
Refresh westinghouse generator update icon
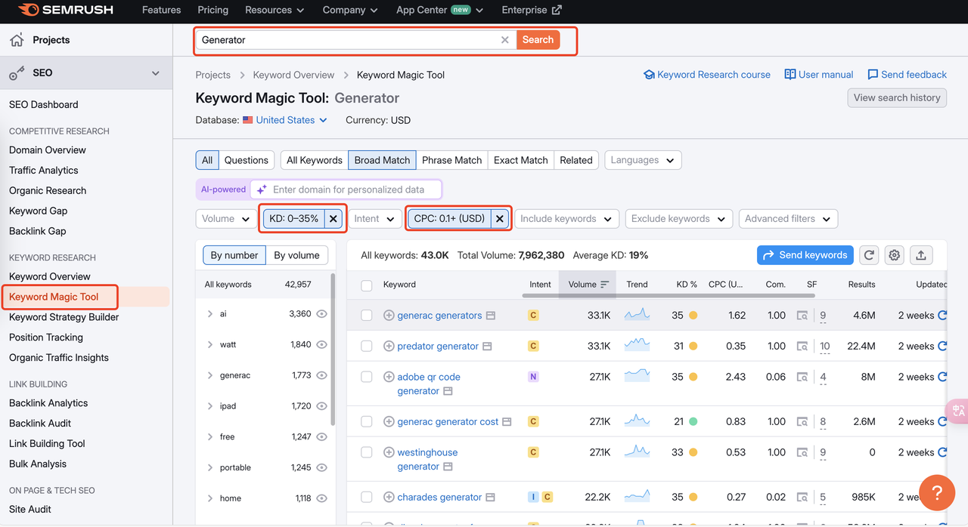point(942,452)
